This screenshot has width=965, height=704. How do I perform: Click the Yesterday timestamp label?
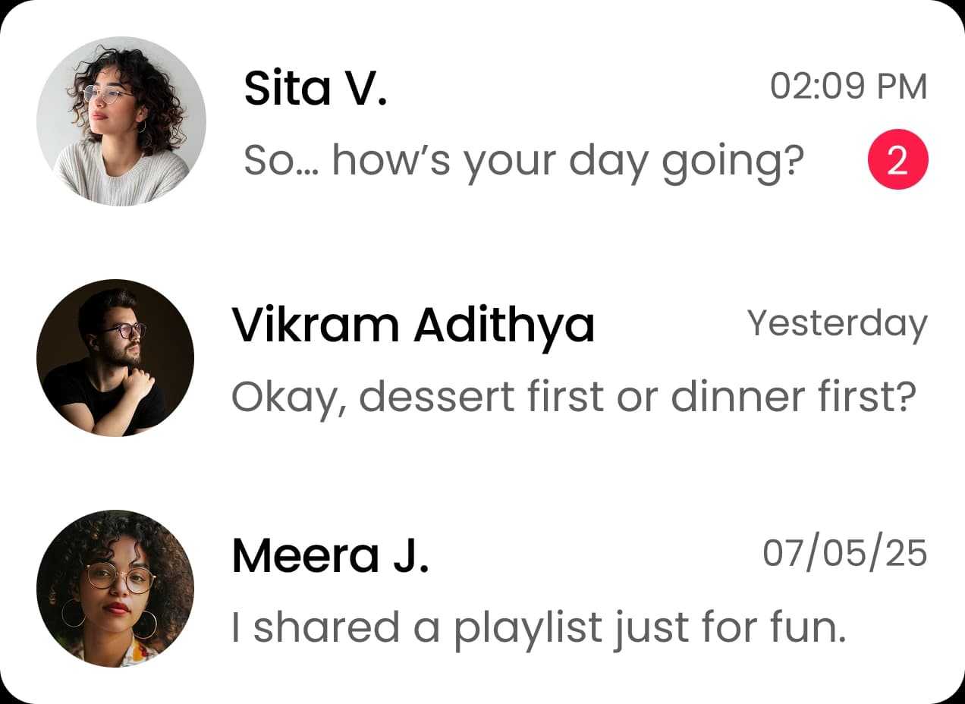pos(837,323)
